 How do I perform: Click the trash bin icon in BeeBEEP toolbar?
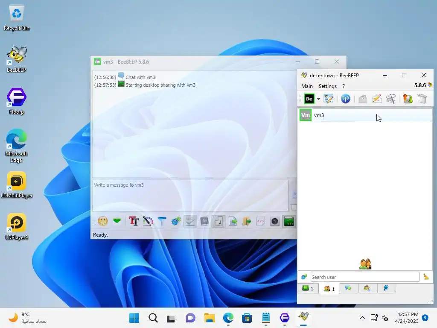coord(422,99)
